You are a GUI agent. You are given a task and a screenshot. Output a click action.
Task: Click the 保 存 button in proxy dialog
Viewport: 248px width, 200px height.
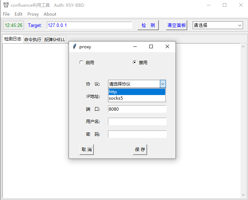tap(140, 150)
